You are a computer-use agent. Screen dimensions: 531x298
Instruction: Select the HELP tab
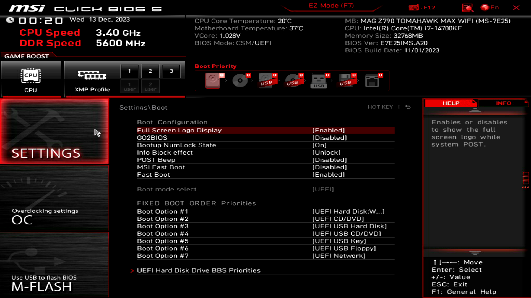(x=451, y=103)
